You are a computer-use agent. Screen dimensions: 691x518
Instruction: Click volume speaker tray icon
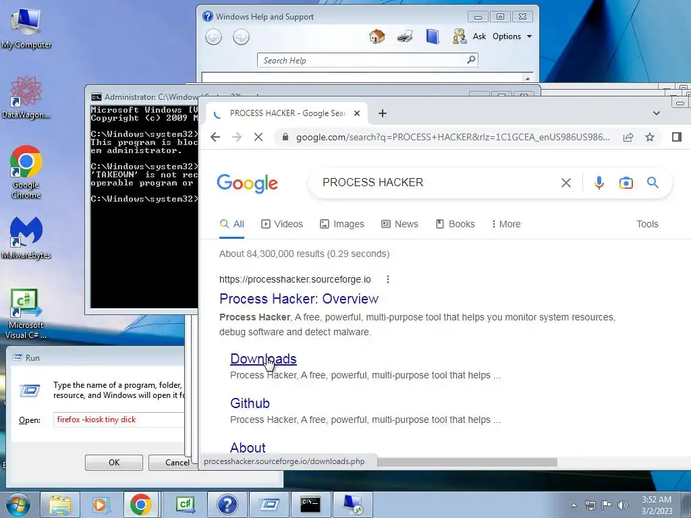(x=622, y=505)
